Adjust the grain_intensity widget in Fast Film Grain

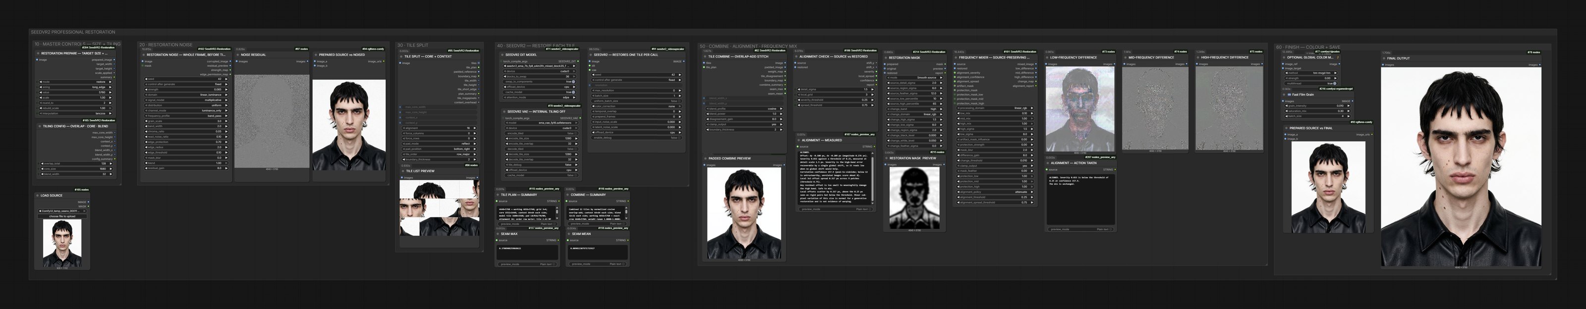pyautogui.click(x=1317, y=106)
